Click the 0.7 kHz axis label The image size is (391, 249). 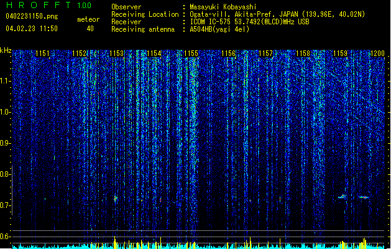[5, 205]
